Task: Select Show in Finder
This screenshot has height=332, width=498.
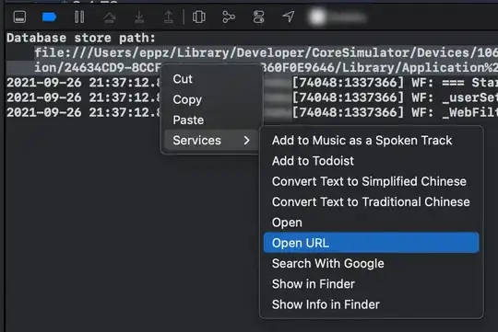Action: pyautogui.click(x=372, y=284)
